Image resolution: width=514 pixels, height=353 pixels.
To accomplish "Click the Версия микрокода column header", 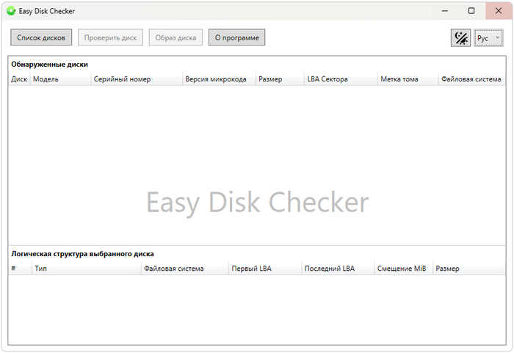I will [219, 79].
